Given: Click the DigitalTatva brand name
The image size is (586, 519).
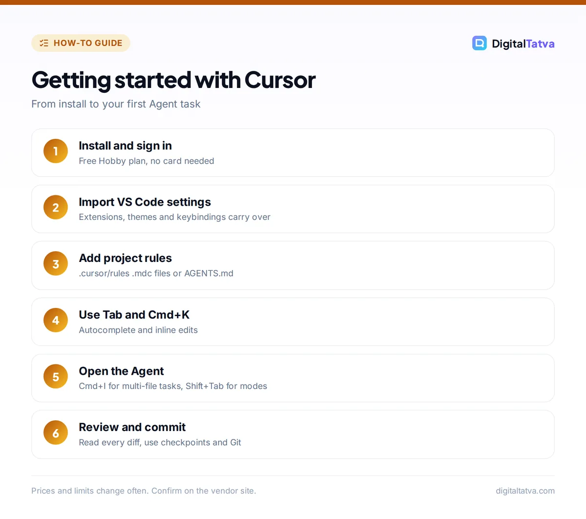Looking at the screenshot, I should tap(523, 43).
